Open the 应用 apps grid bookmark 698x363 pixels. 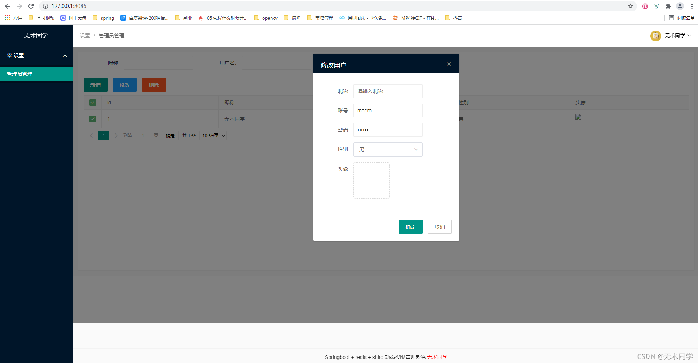pyautogui.click(x=13, y=18)
